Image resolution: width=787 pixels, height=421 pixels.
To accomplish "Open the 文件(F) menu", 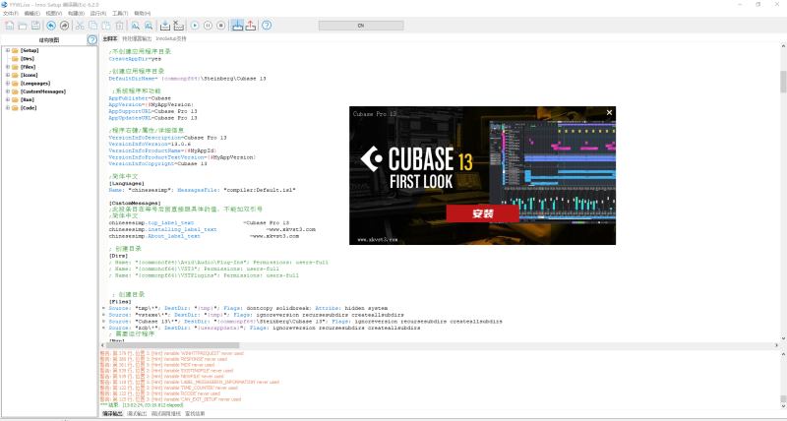I will 11,13.
